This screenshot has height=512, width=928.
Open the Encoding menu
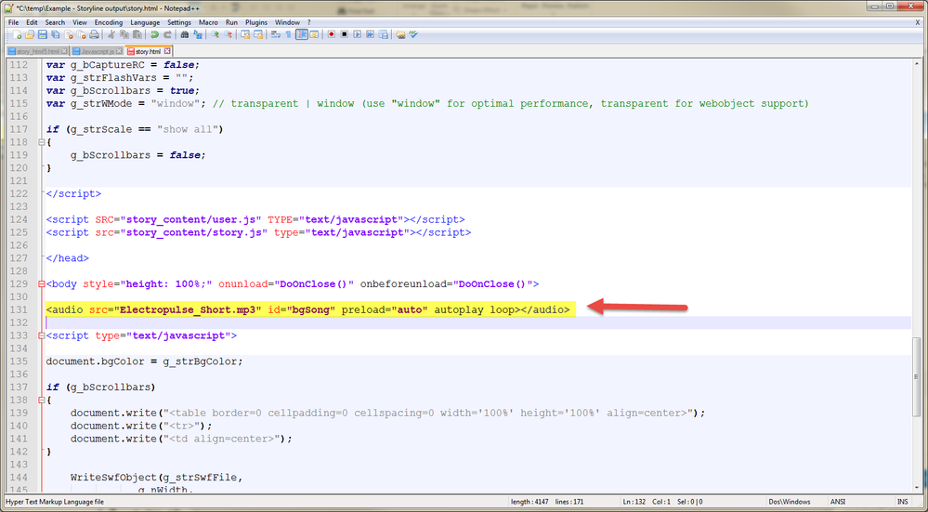[108, 21]
